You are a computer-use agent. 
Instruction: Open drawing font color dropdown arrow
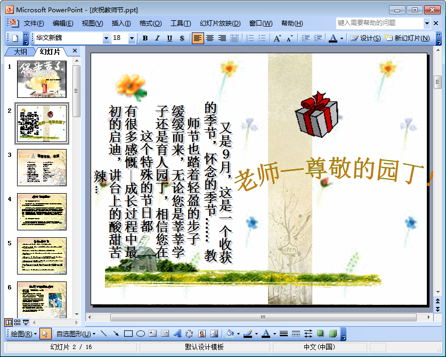pos(274,334)
